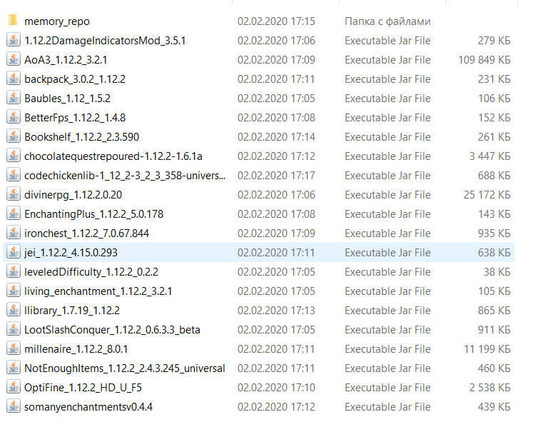This screenshot has width=535, height=427.
Task: Click the jar icon next to AoA3_1.12.2_3.2.1
Action: point(14,59)
